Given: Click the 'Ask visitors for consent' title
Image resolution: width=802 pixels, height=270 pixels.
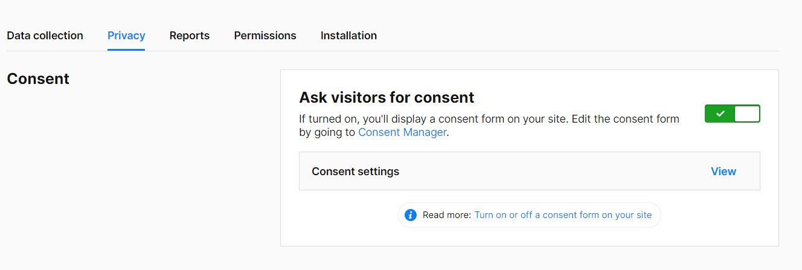Looking at the screenshot, I should click(387, 97).
